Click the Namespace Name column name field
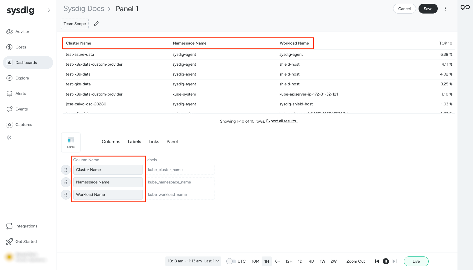 108,182
